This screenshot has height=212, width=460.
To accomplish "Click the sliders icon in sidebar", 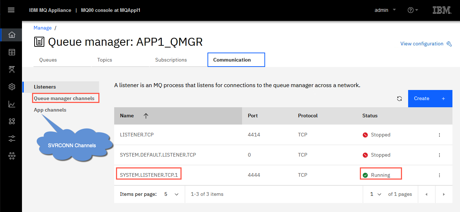I will pos(12,139).
